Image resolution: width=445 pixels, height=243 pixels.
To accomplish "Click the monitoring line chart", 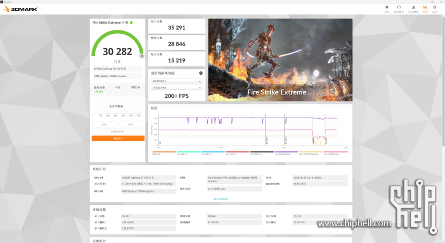I will (x=252, y=130).
